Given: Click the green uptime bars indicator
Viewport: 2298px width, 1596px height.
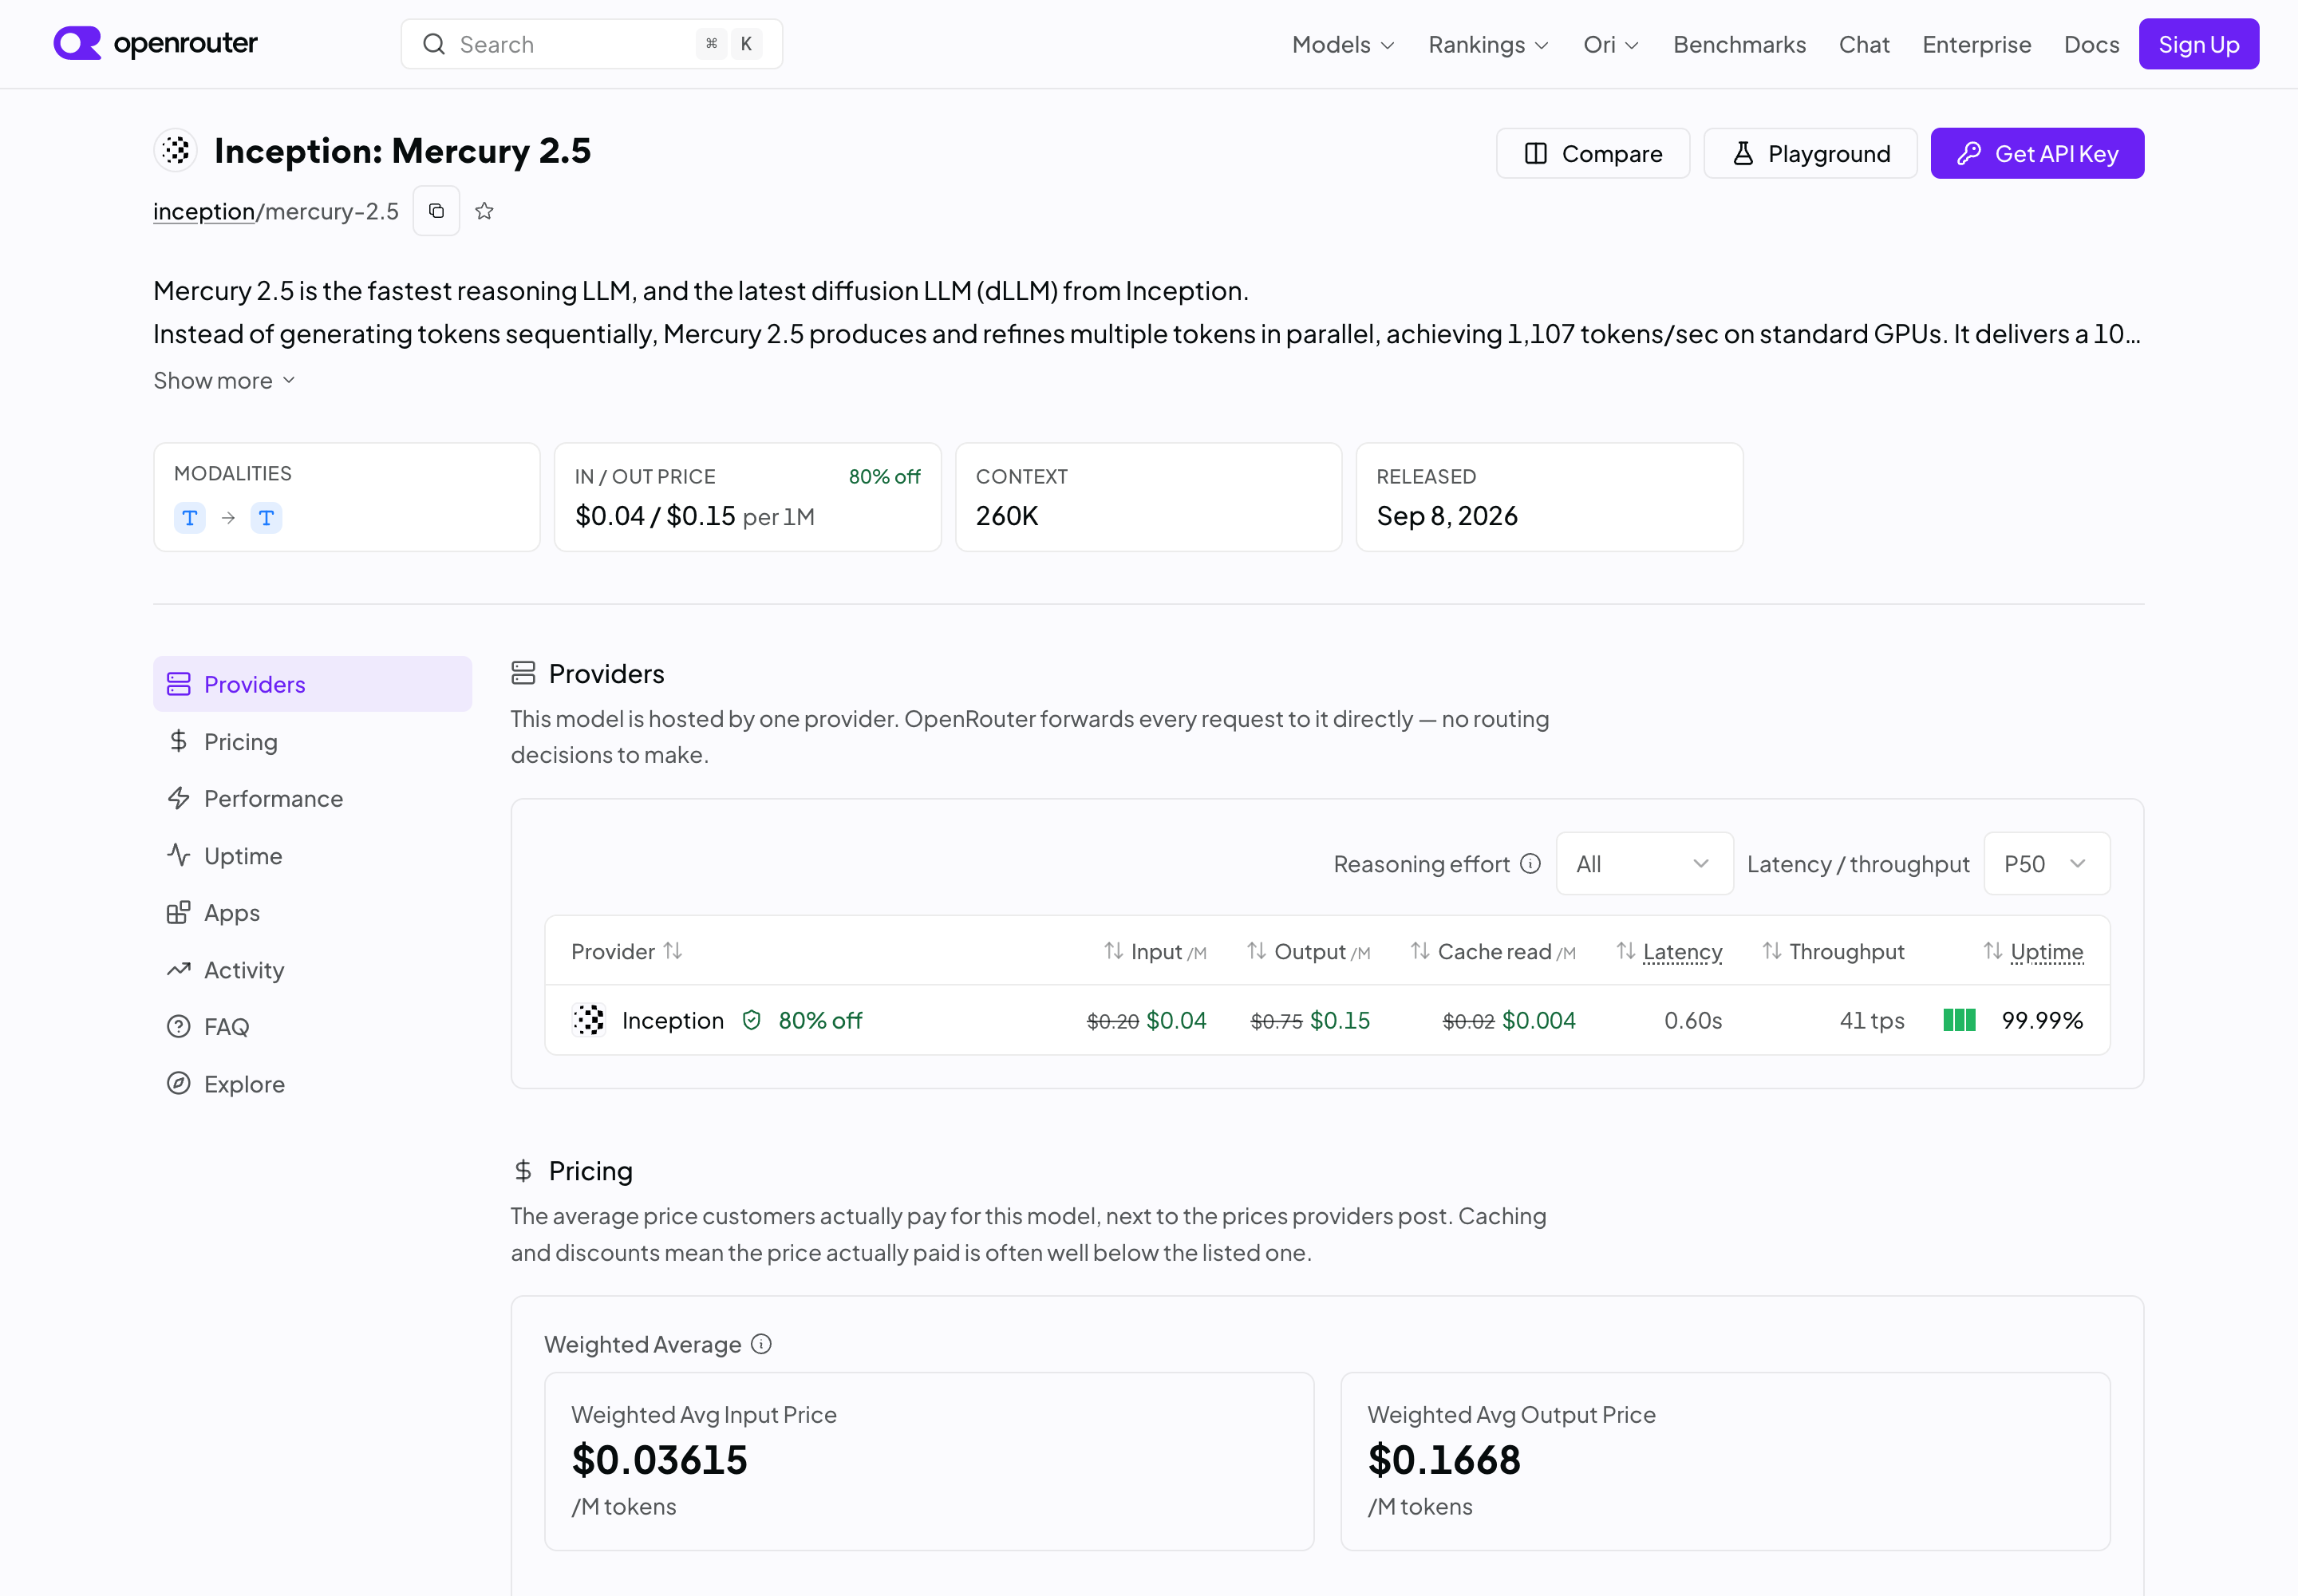Looking at the screenshot, I should 1959,1020.
